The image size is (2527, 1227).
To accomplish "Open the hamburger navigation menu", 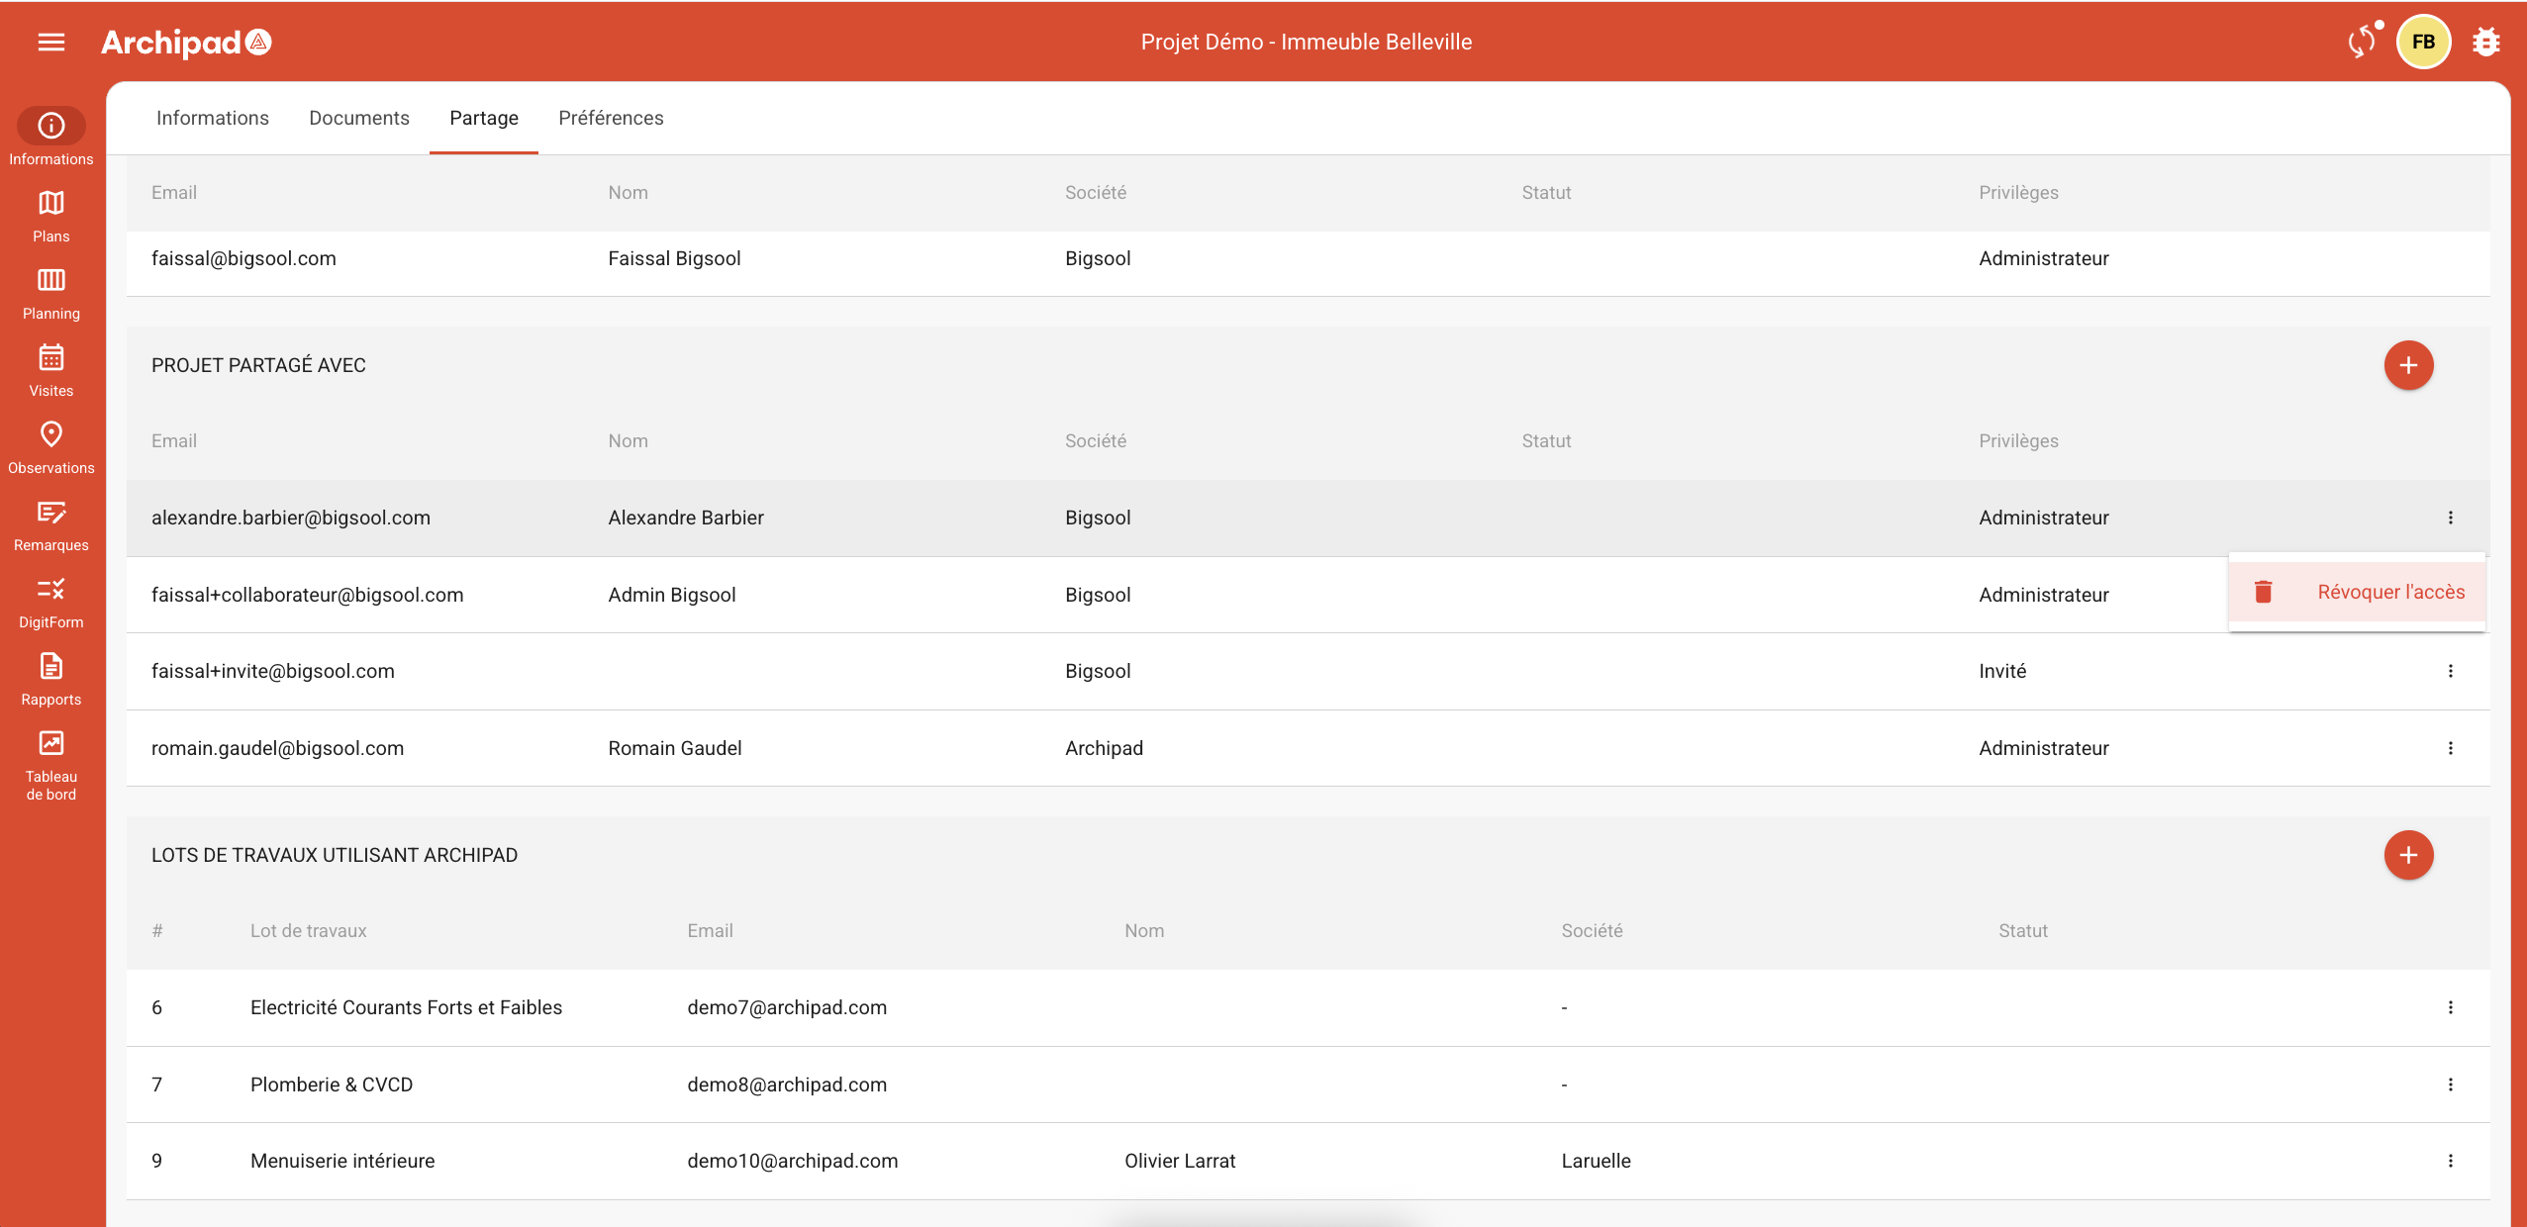I will coord(51,42).
